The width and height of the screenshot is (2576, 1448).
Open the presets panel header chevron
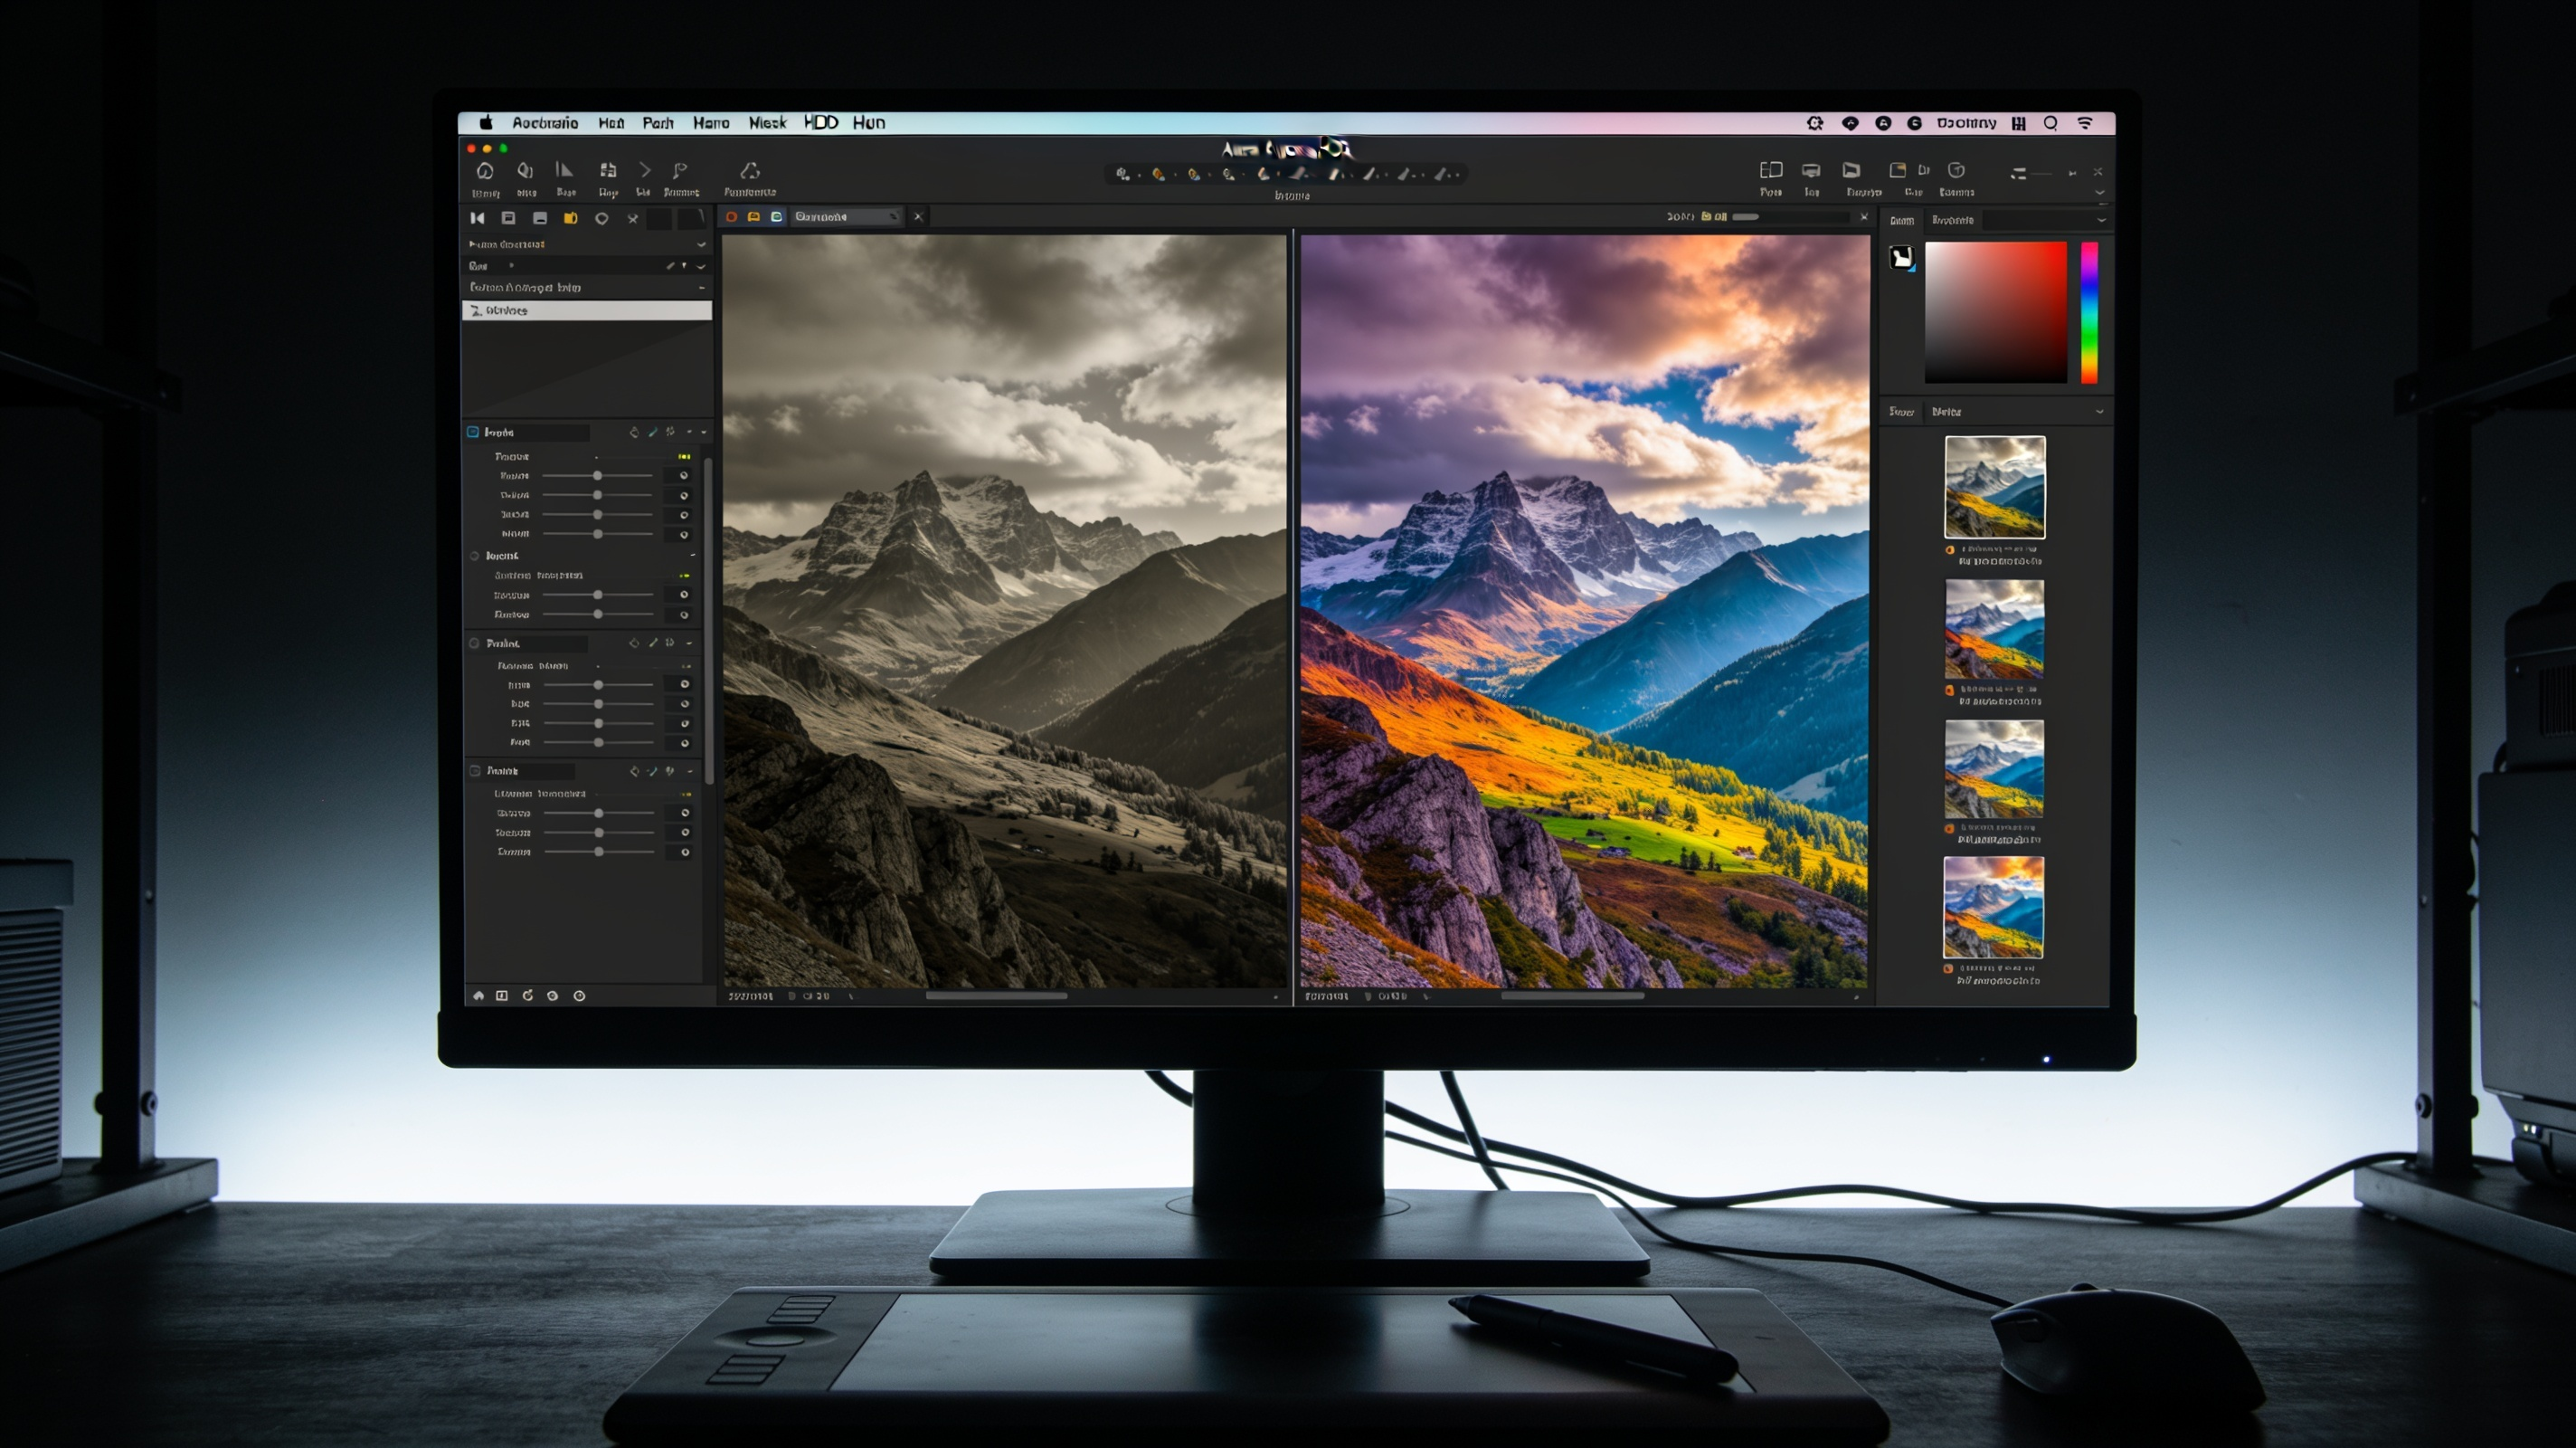click(2099, 413)
